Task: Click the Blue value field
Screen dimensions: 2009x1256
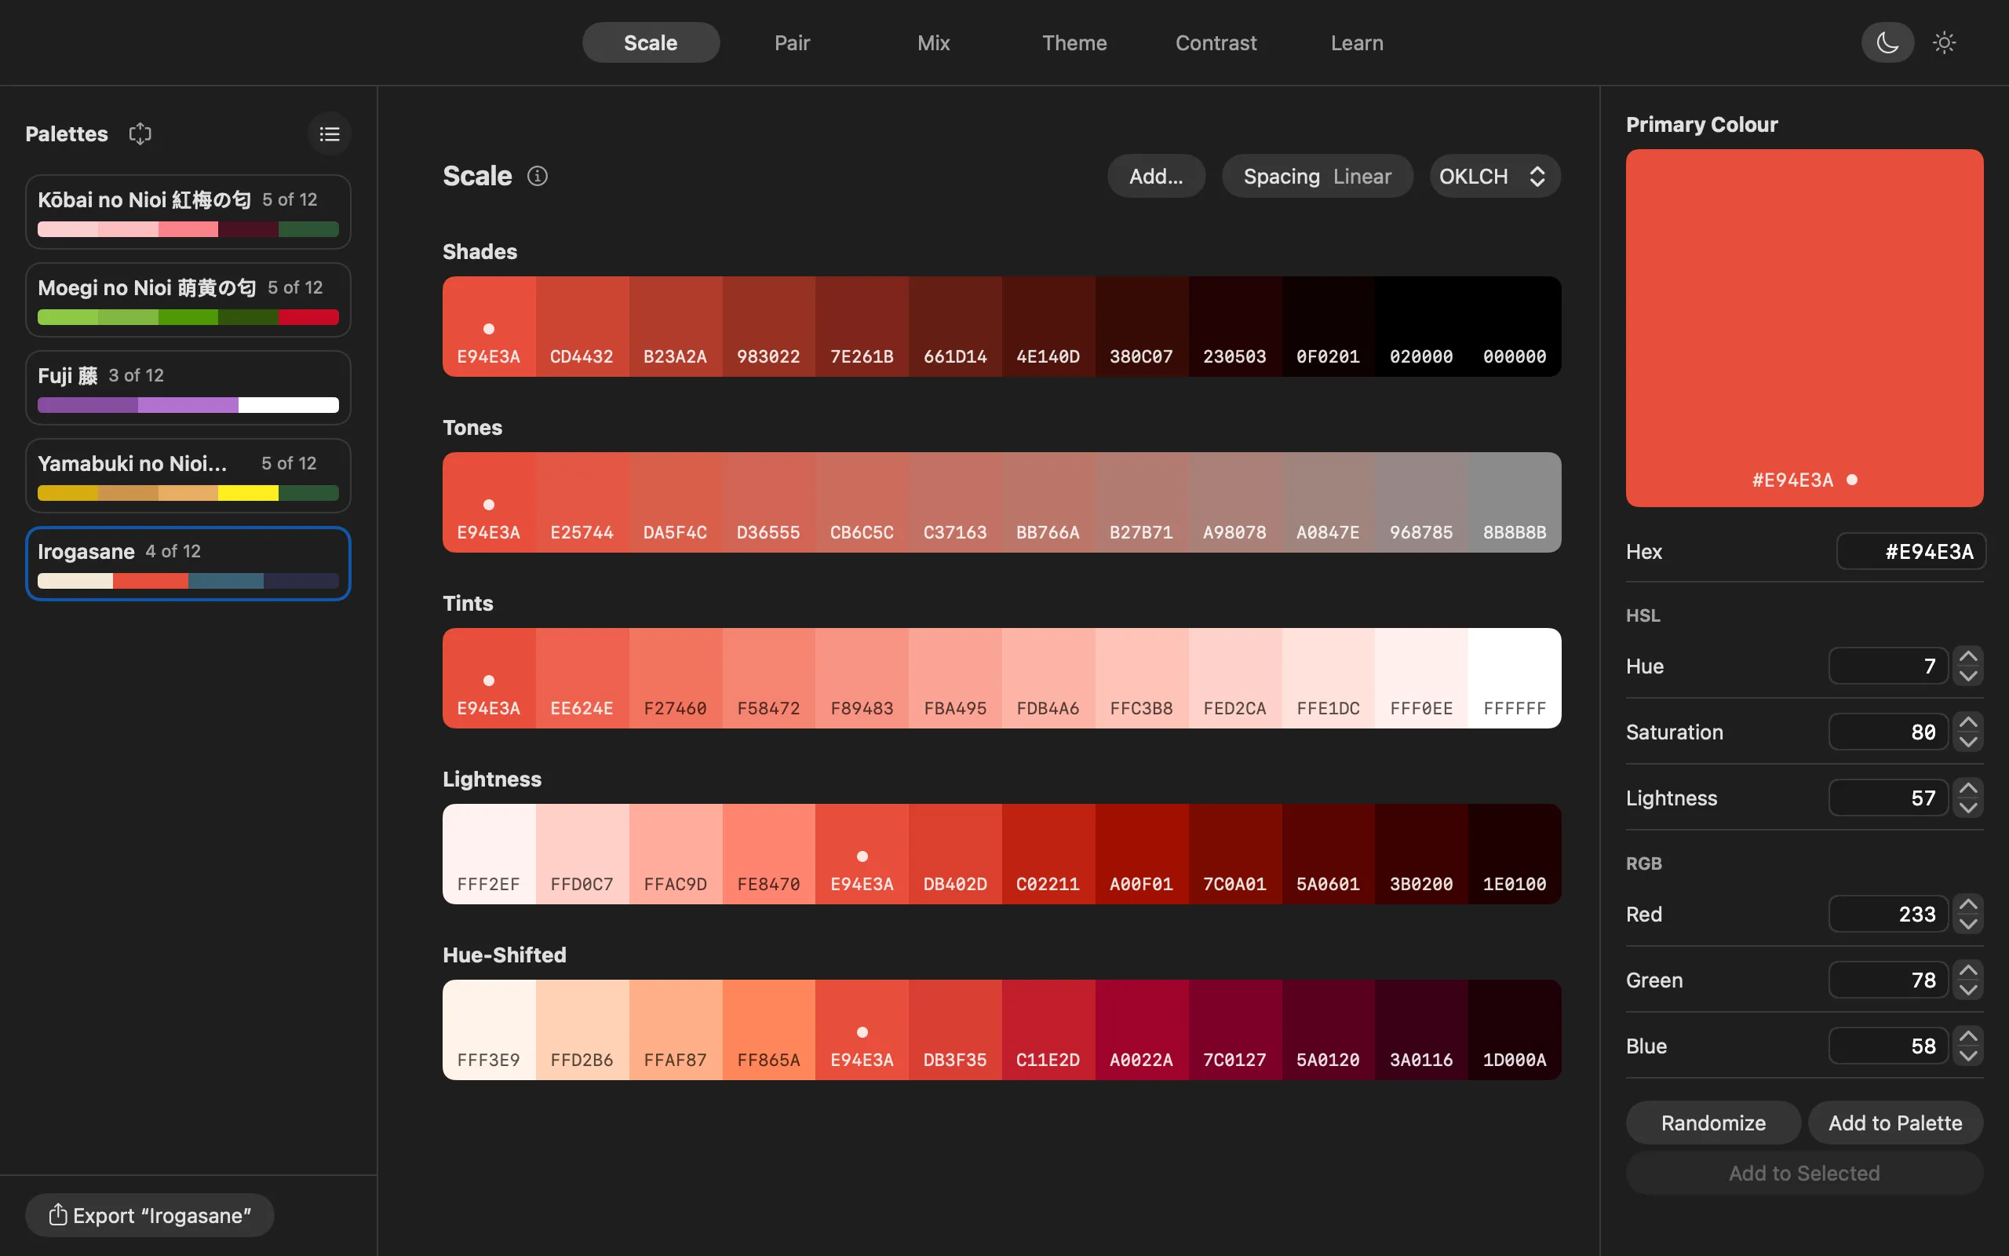Action: tap(1888, 1046)
